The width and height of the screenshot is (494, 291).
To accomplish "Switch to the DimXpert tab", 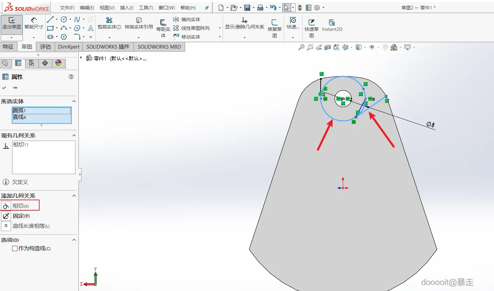I will tap(69, 47).
